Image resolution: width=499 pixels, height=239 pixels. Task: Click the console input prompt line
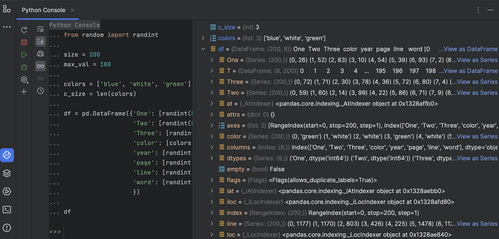coord(121,232)
